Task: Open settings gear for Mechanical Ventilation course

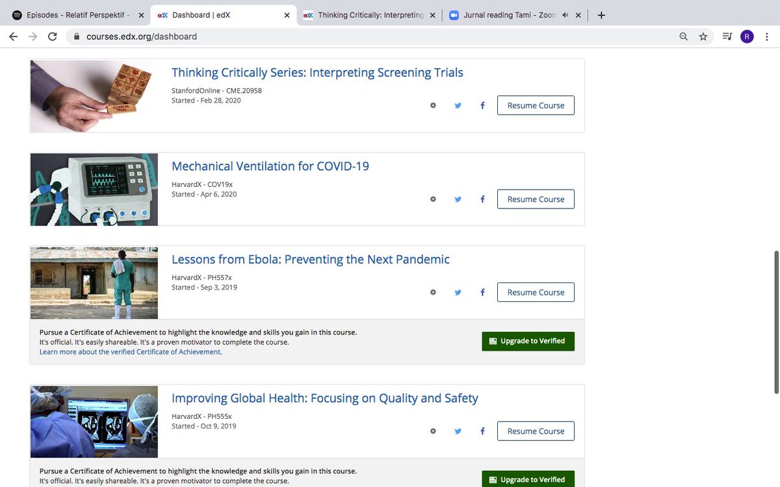Action: click(433, 199)
